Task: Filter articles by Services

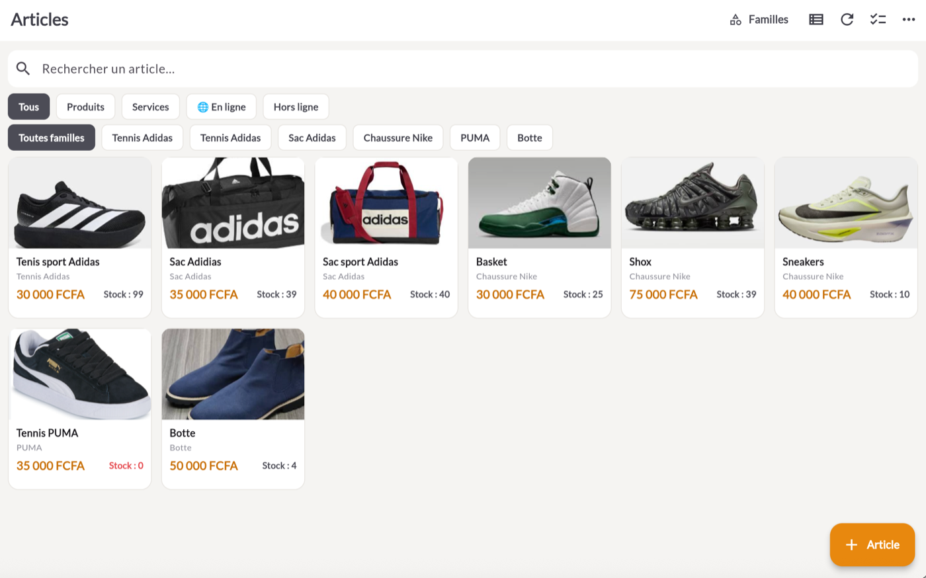Action: 151,107
